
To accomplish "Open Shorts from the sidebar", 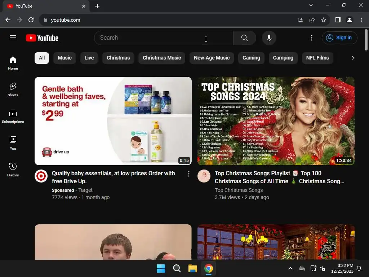I will coord(13,90).
